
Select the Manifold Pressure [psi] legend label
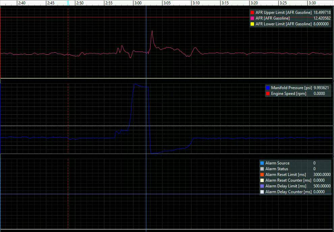[291, 88]
